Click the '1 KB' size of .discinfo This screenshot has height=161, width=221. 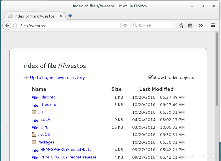point(119,97)
